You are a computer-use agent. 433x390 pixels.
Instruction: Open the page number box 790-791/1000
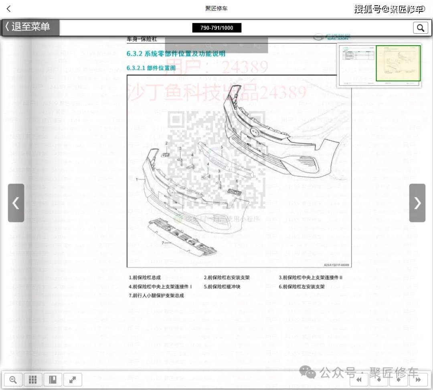coord(217,28)
